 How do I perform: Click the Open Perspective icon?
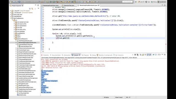click(x=136, y=2)
